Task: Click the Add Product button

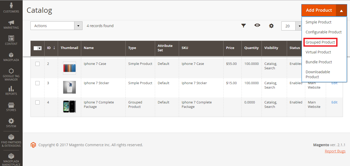Action: [319, 10]
